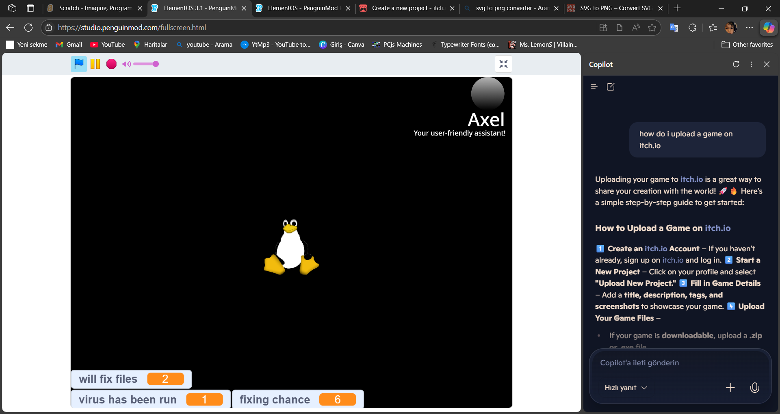Open the browser profile avatar
Screen dimensions: 780x414
point(731,27)
